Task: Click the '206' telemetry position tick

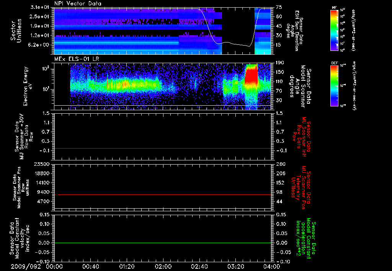Action: 280,173
